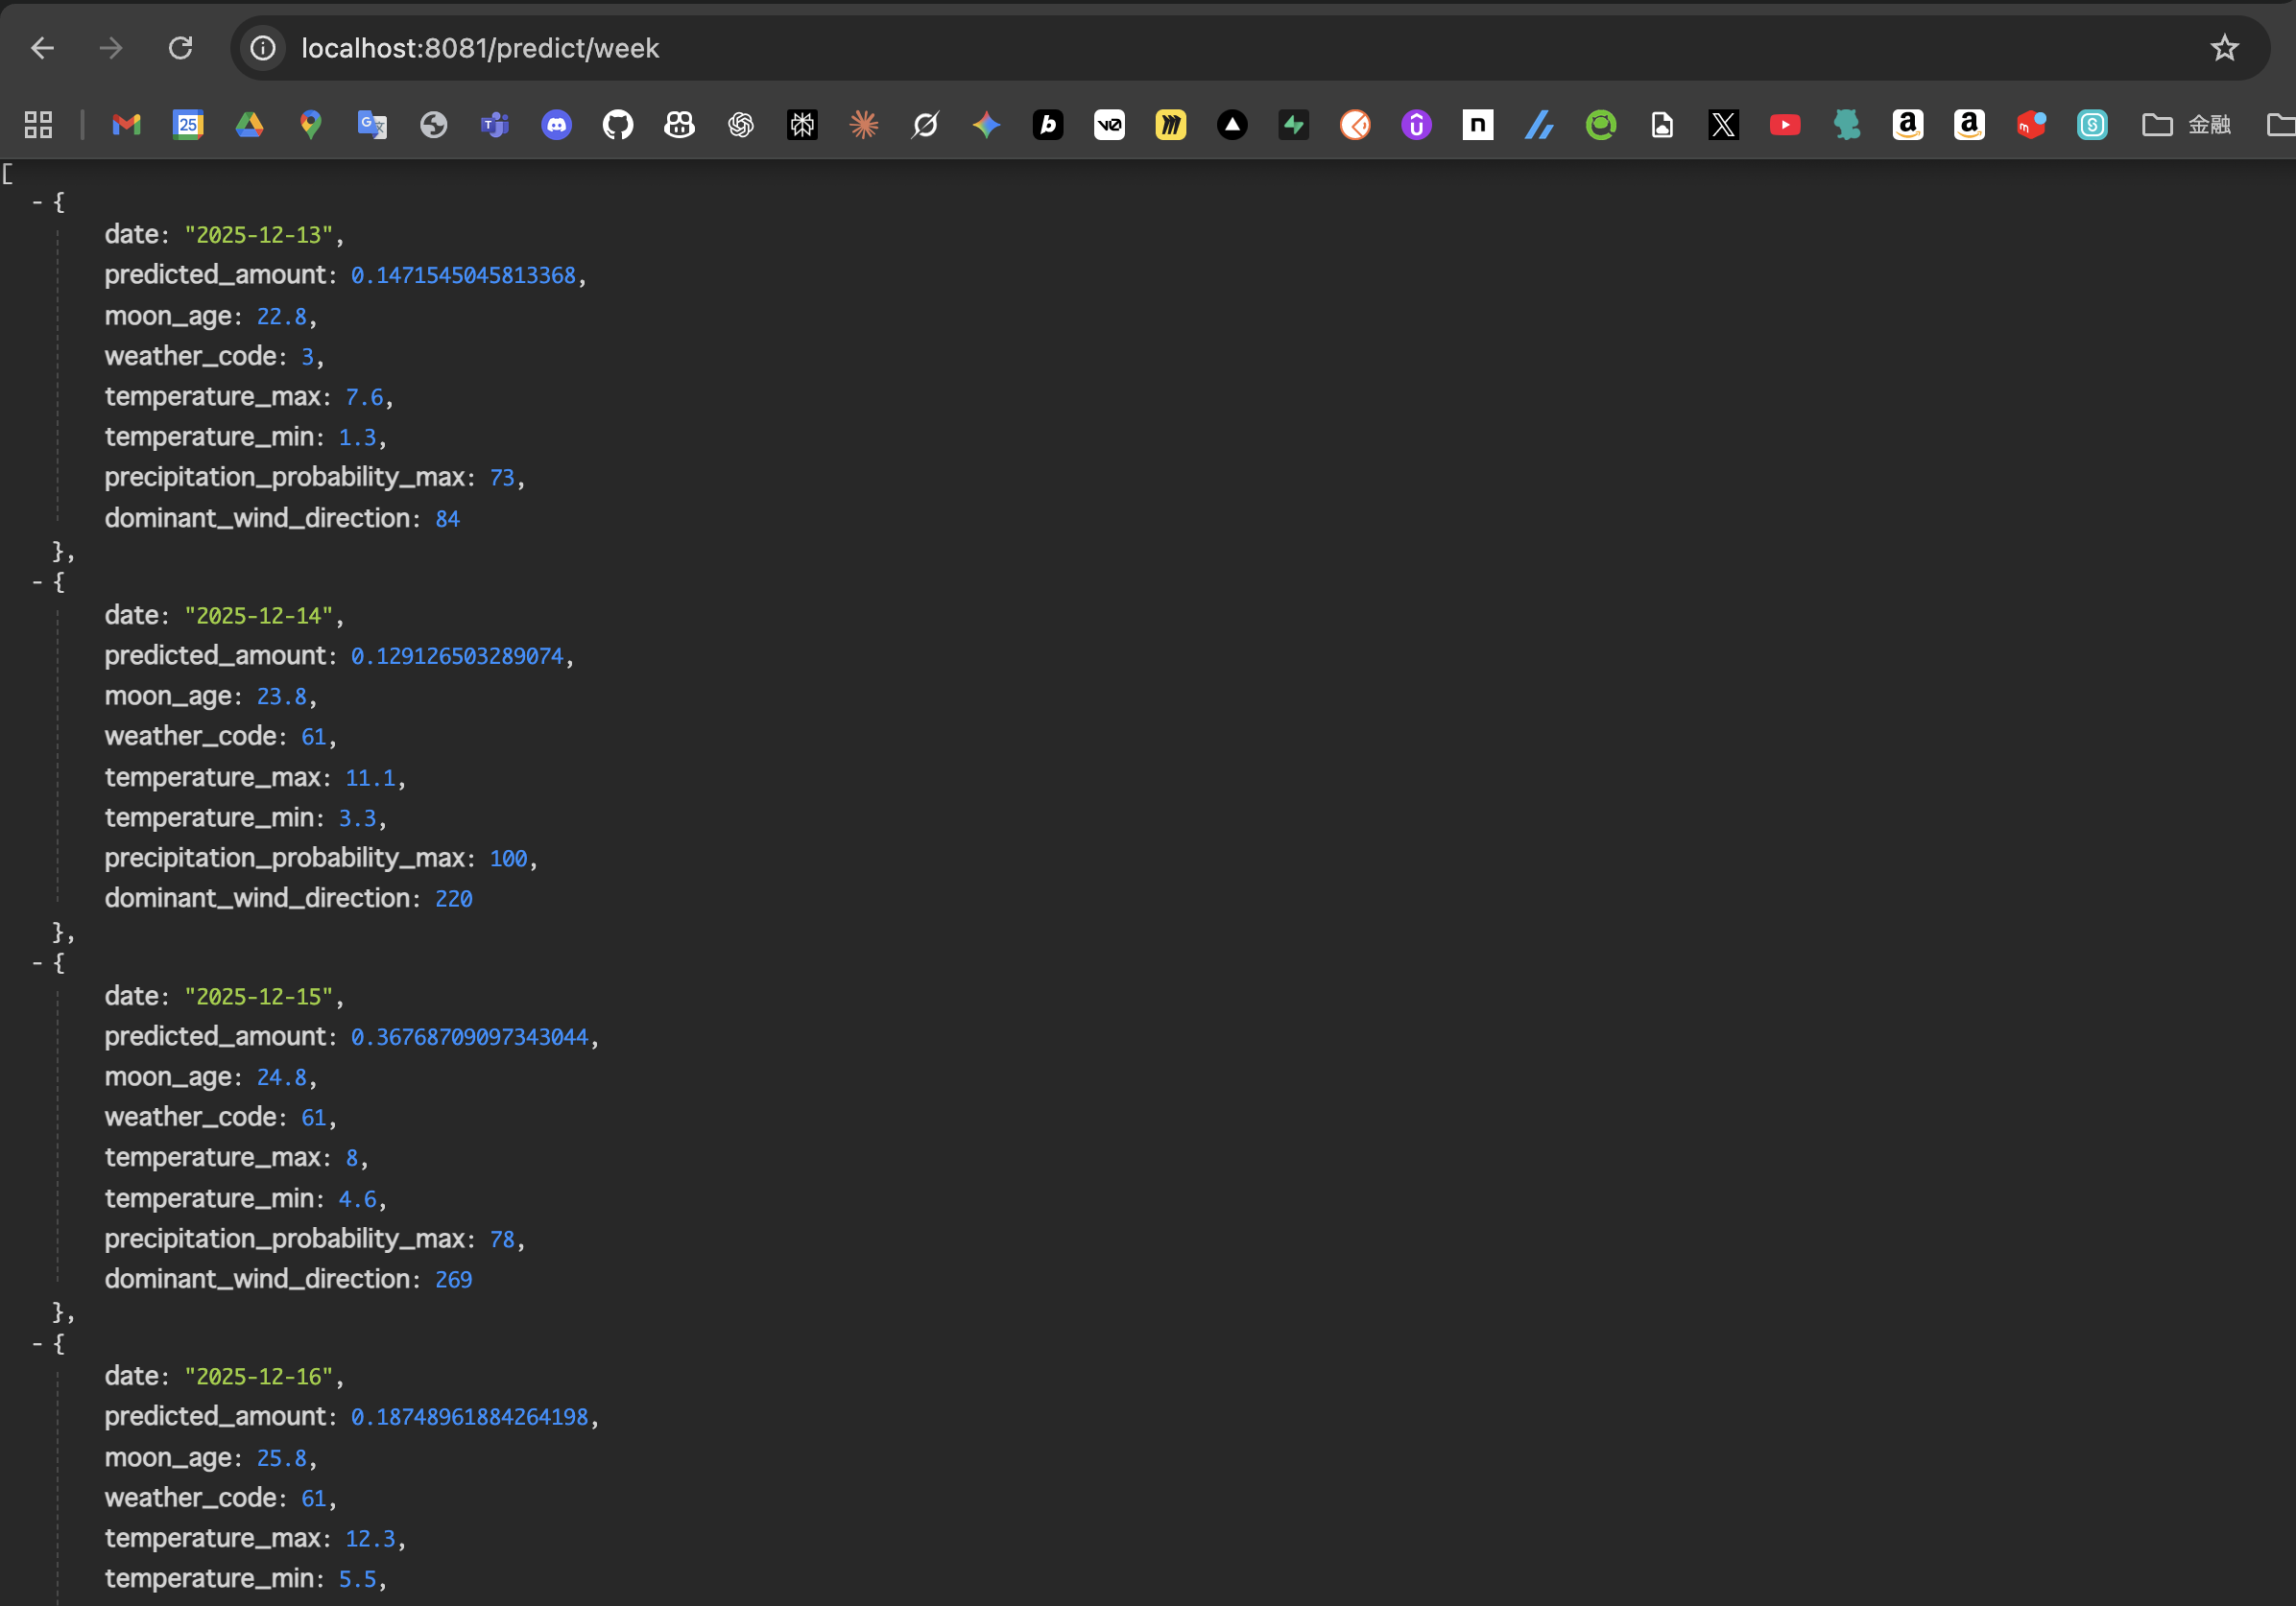This screenshot has height=1606, width=2296.
Task: Collapse the 2025-12-14 JSON object
Action: point(37,581)
